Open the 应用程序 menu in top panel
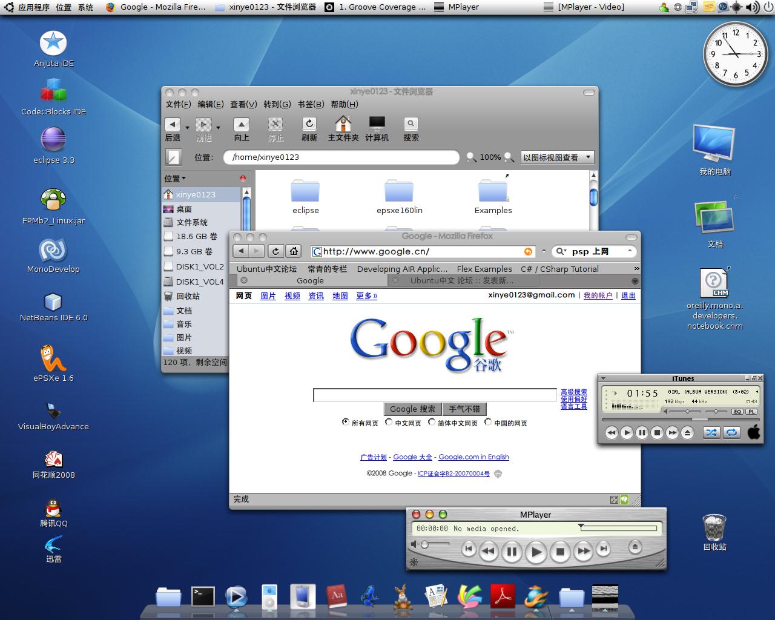 click(x=34, y=7)
